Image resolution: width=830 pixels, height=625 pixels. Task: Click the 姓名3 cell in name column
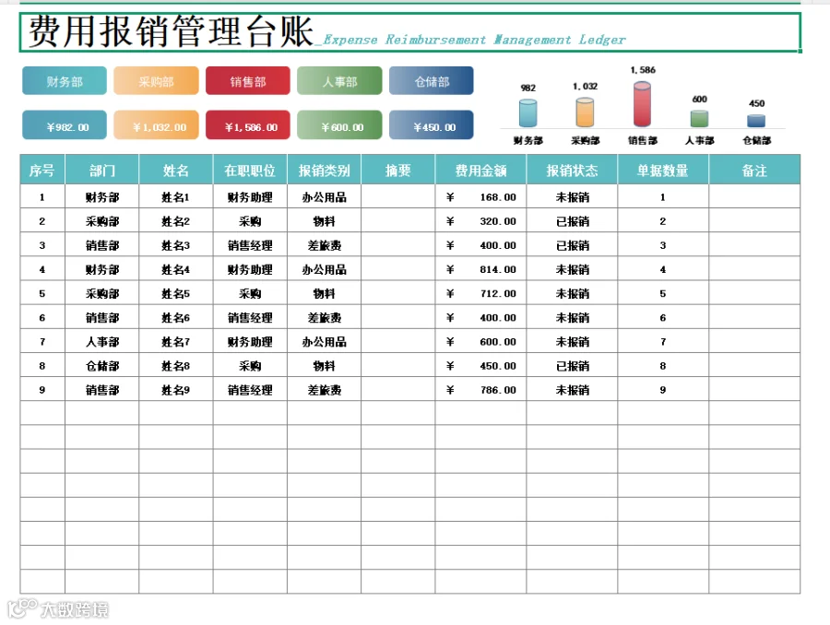(x=176, y=245)
